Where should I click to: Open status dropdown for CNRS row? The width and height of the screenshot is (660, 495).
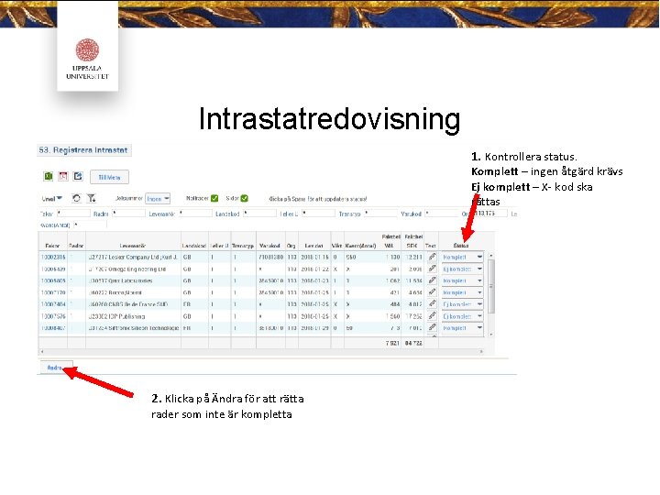[462, 304]
